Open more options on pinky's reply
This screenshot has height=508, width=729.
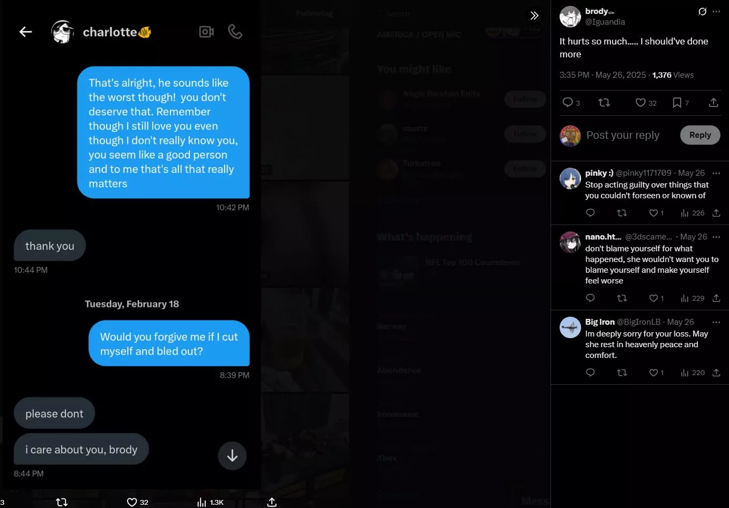(x=717, y=173)
